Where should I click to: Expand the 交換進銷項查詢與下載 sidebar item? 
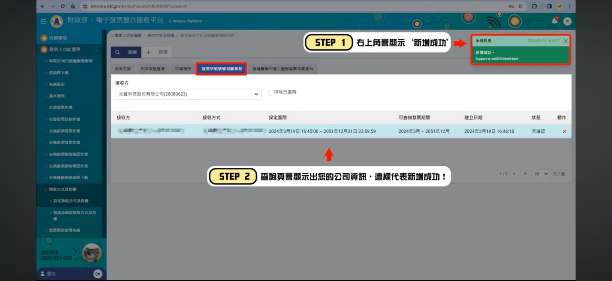tap(67, 177)
